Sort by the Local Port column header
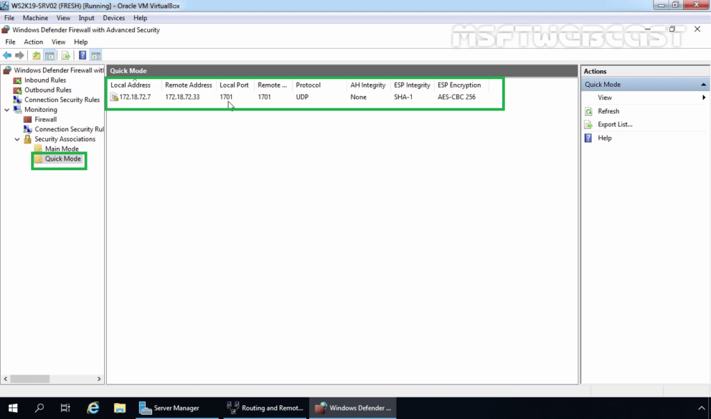 [x=235, y=85]
